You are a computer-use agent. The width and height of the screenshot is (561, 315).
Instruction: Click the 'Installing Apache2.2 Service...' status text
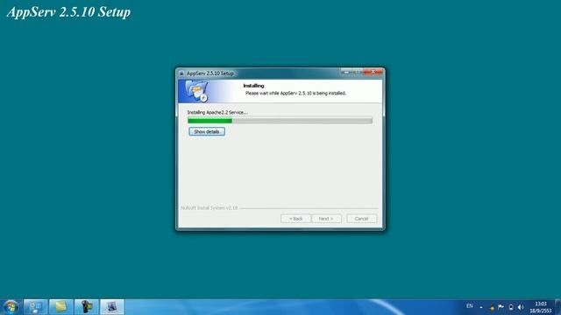coord(217,112)
